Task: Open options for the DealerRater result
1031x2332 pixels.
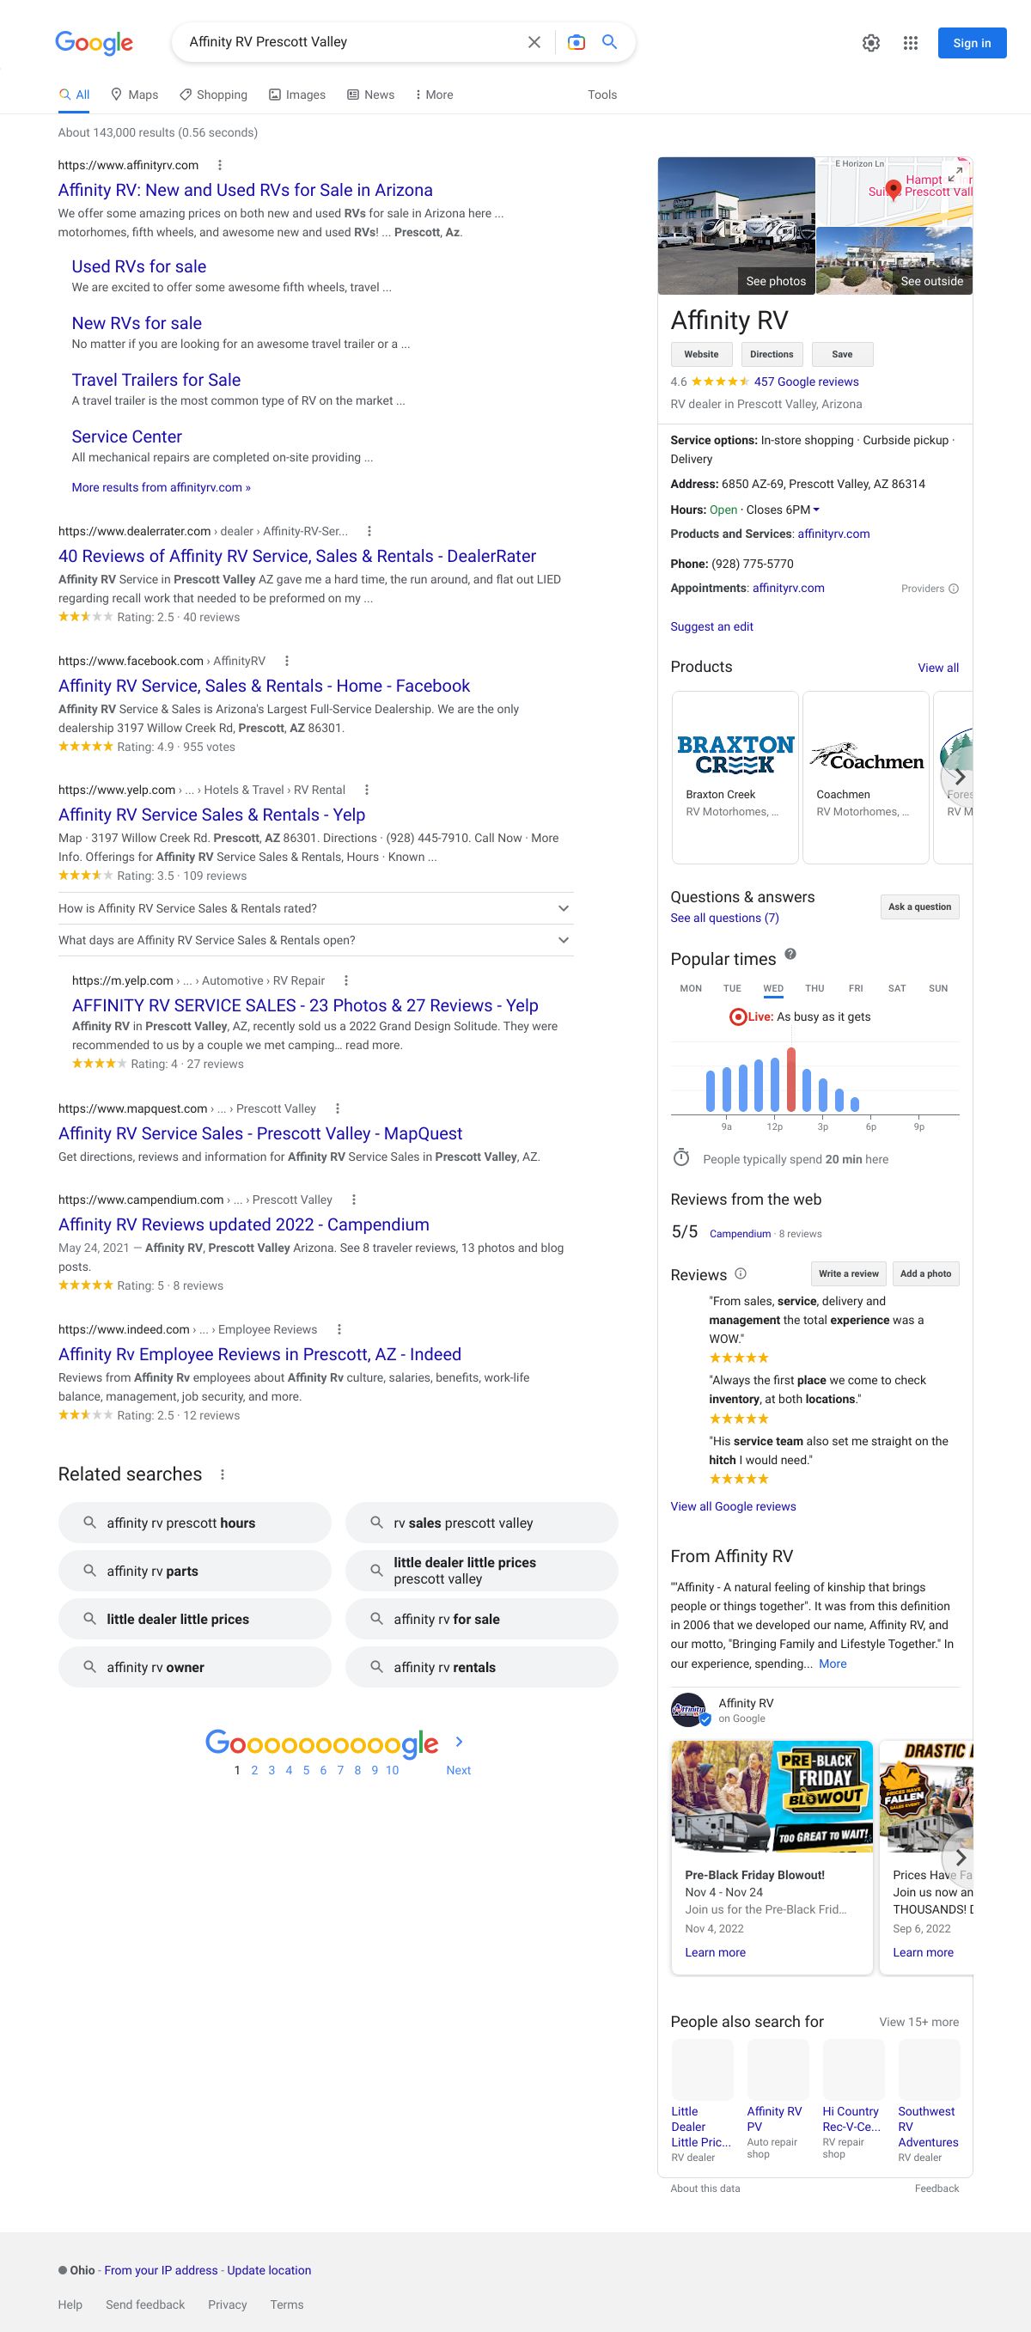Action: [369, 531]
